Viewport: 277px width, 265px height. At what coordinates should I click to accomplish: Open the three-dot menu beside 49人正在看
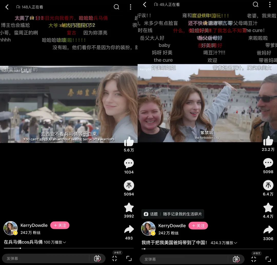[270, 5]
